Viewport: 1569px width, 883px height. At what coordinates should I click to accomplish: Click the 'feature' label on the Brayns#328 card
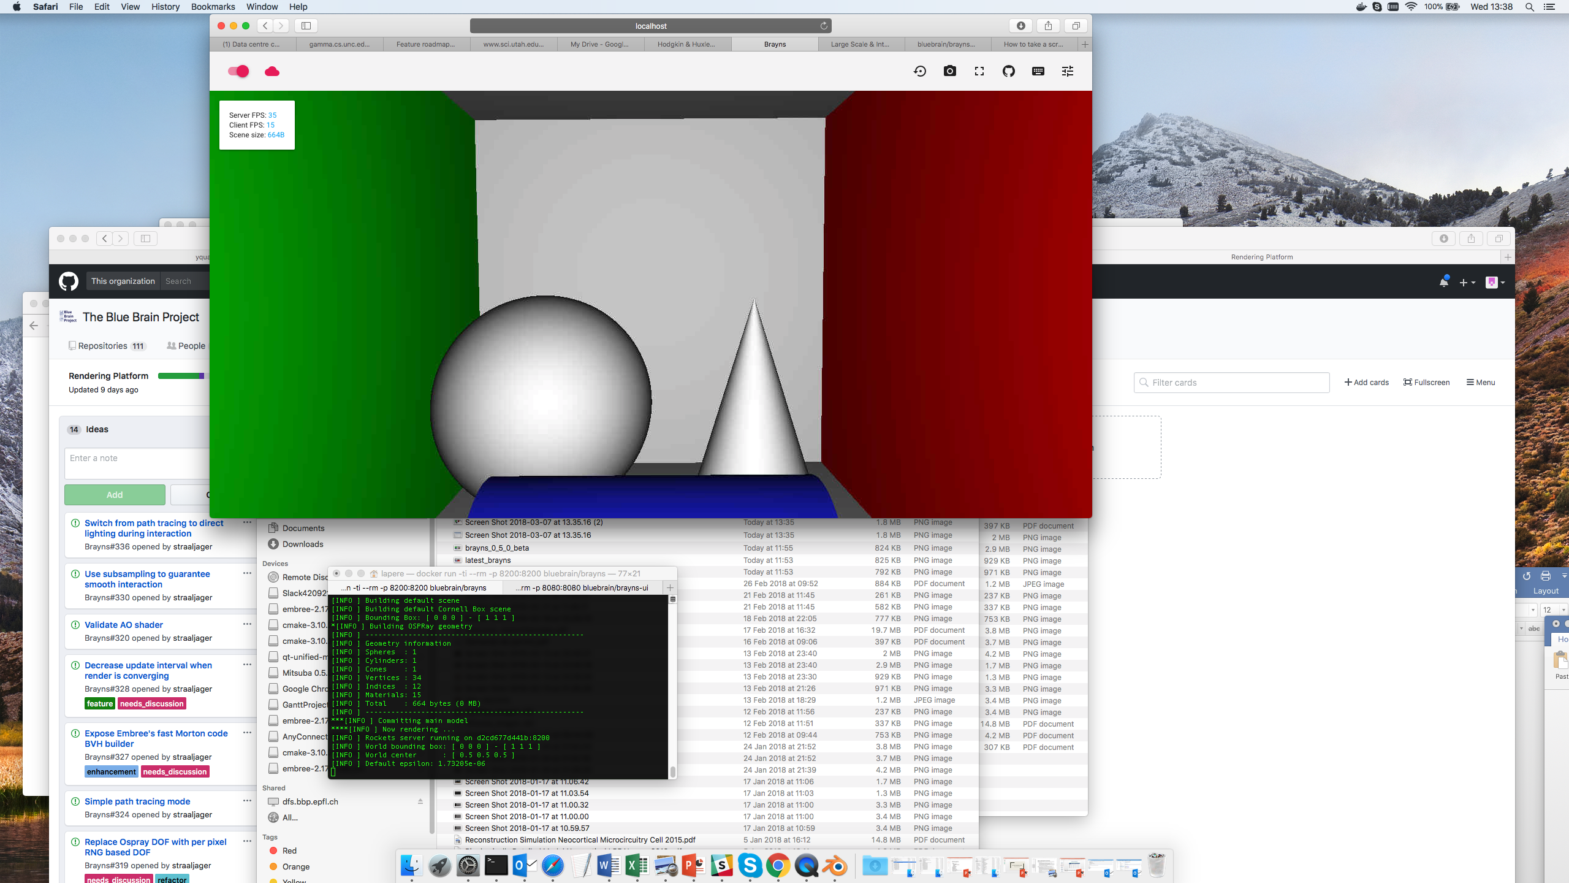pyautogui.click(x=100, y=704)
